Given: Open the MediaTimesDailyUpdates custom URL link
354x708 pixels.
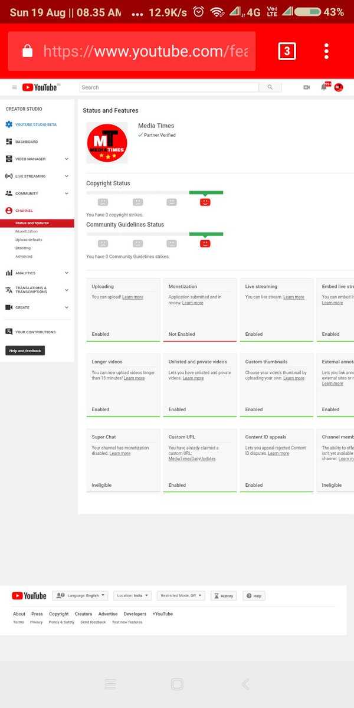Looking at the screenshot, I should (192, 459).
